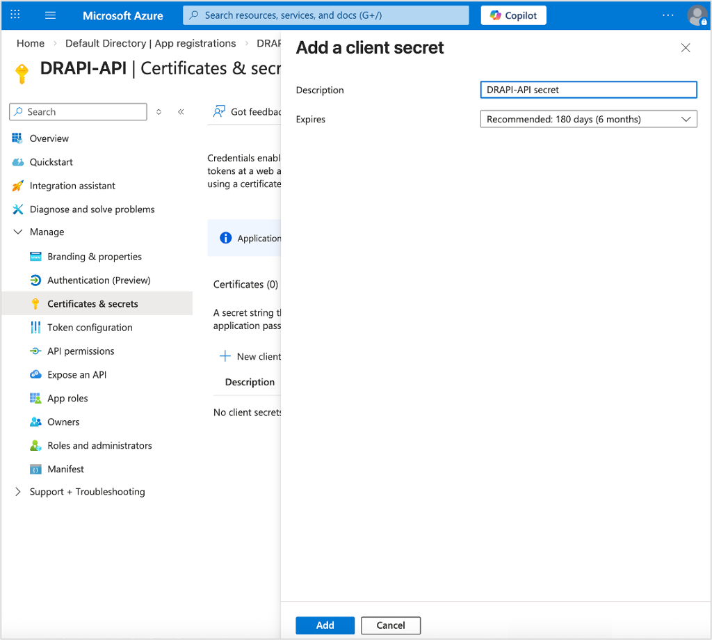Cancel adding the client secret
The height and width of the screenshot is (640, 712).
point(390,625)
